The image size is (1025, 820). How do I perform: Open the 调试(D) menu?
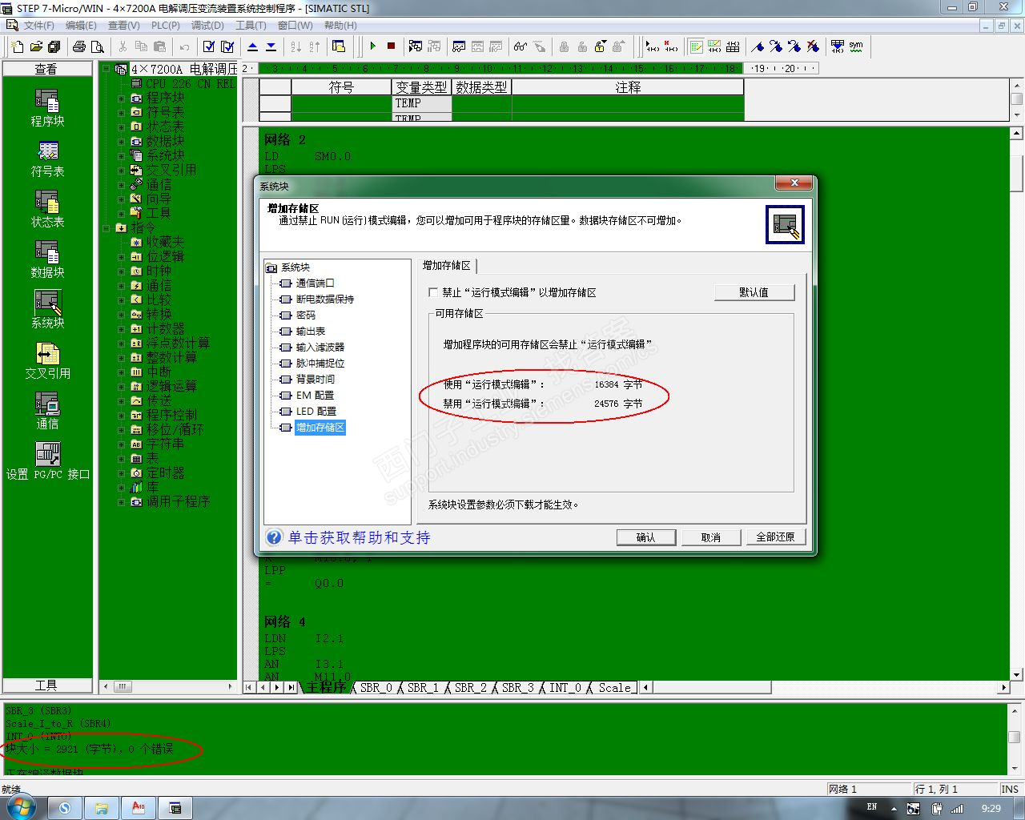pos(207,26)
